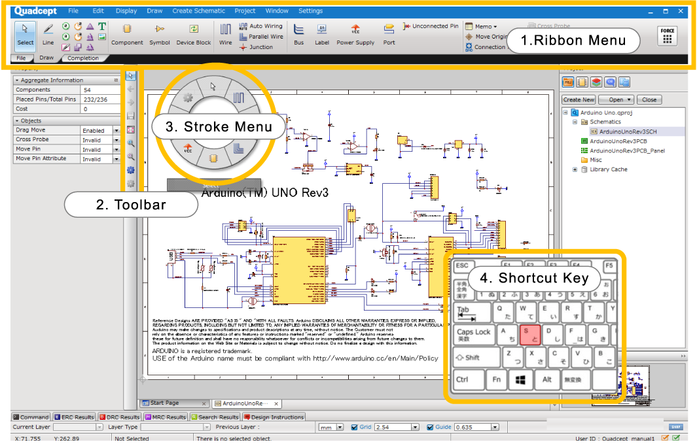
Task: Open the Layer Type dropdown
Action: click(x=207, y=427)
